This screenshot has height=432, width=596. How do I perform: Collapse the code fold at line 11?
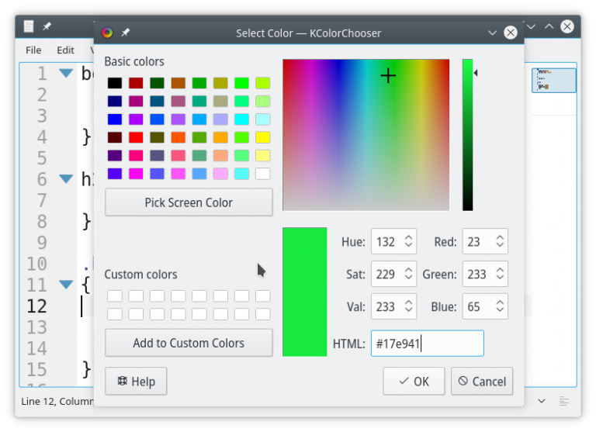pyautogui.click(x=66, y=285)
